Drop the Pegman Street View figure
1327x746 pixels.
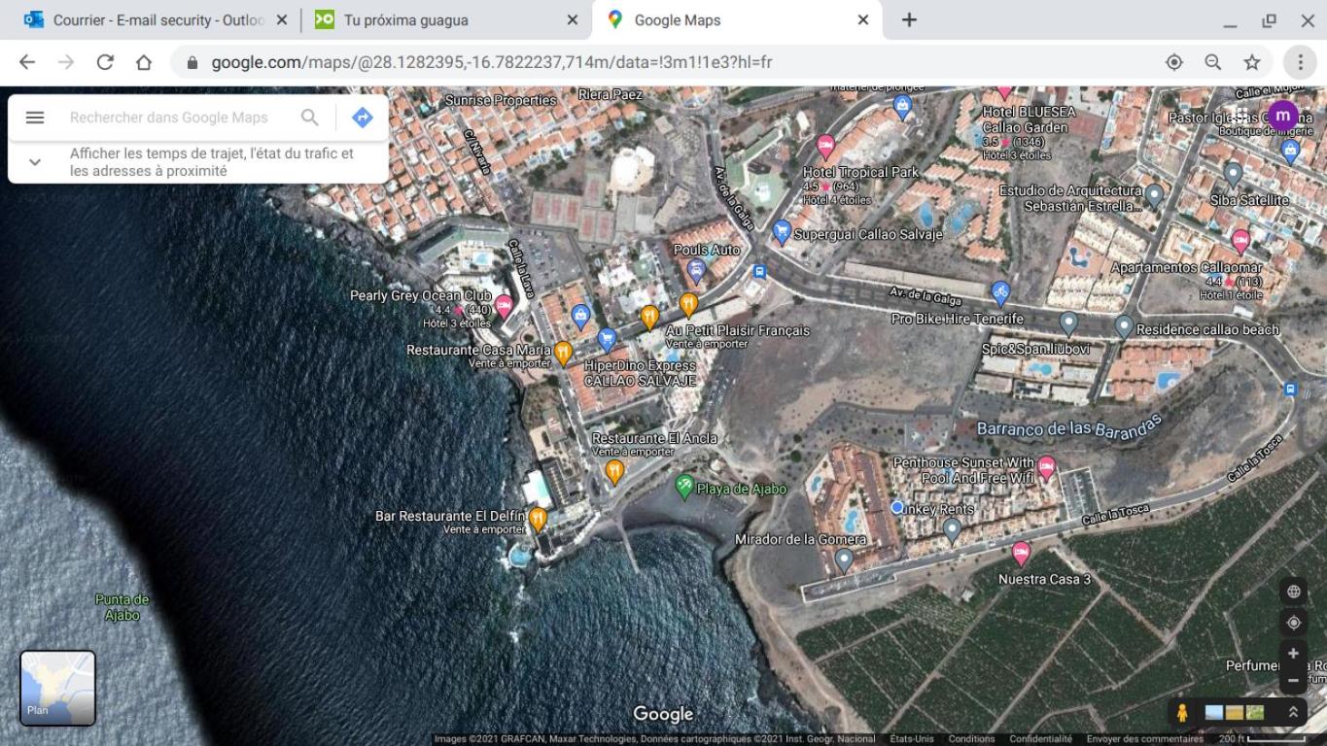click(1182, 713)
